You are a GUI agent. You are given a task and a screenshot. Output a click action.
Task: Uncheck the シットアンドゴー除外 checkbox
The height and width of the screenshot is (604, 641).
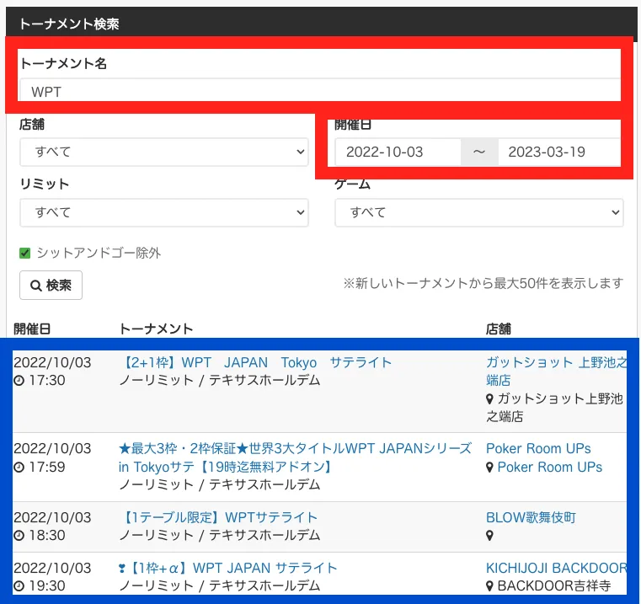25,253
